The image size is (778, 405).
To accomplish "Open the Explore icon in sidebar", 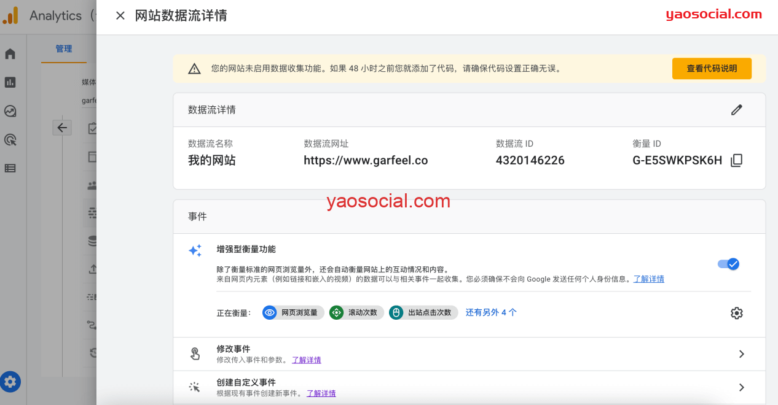I will 10,111.
